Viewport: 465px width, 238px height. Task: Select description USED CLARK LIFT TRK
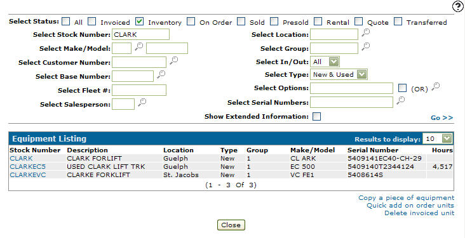pos(106,166)
